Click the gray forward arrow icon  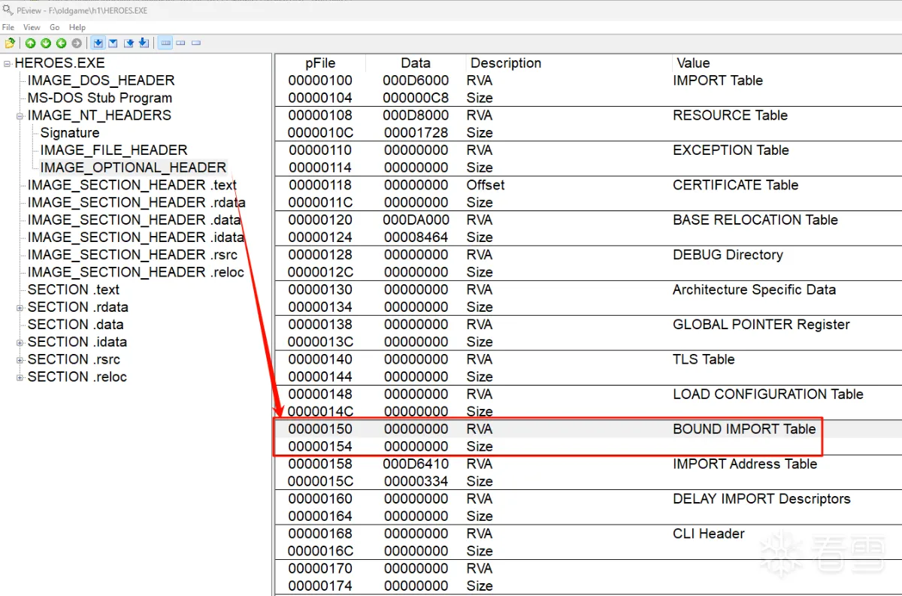[x=76, y=43]
